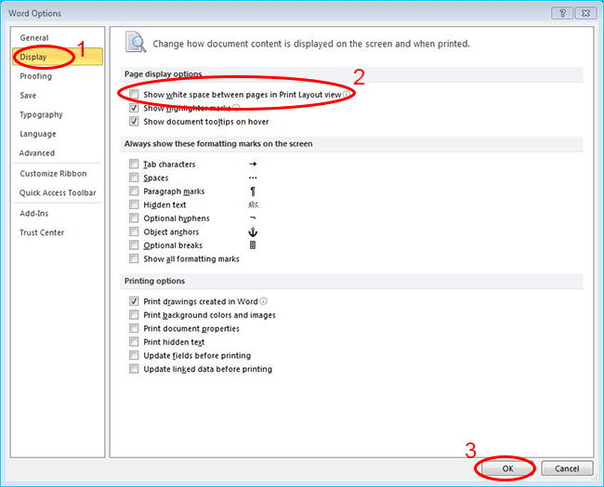This screenshot has height=487, width=604.
Task: Uncheck Show highlighter marks
Action: (134, 108)
